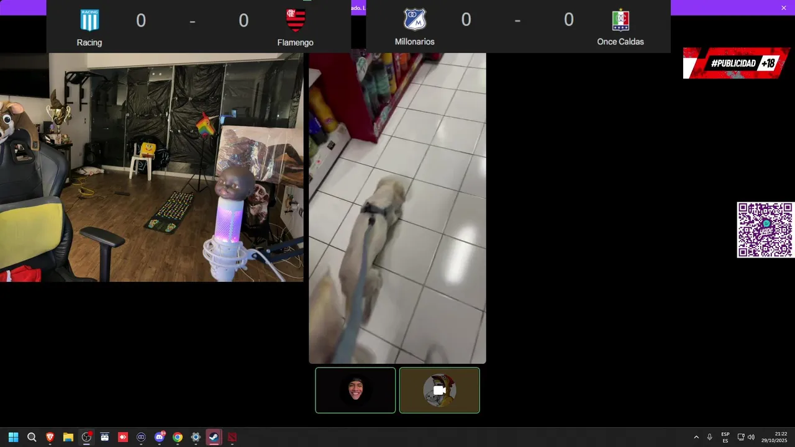Click Once Caldas' score of 0

pyautogui.click(x=569, y=20)
